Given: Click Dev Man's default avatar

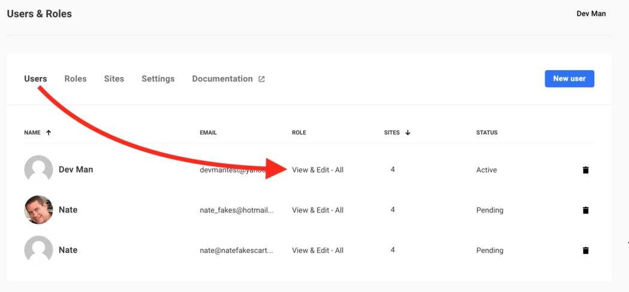Looking at the screenshot, I should click(x=38, y=170).
